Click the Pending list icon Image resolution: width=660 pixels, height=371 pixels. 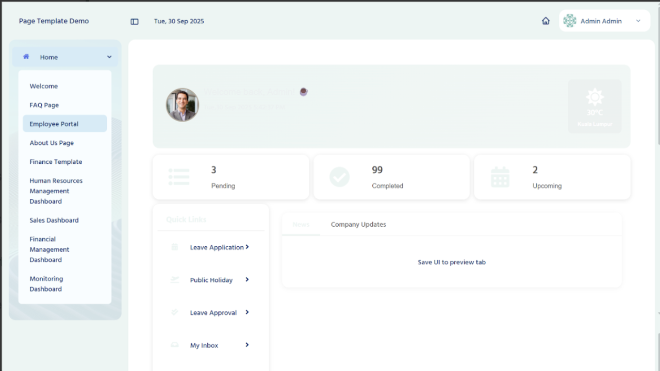(x=178, y=177)
